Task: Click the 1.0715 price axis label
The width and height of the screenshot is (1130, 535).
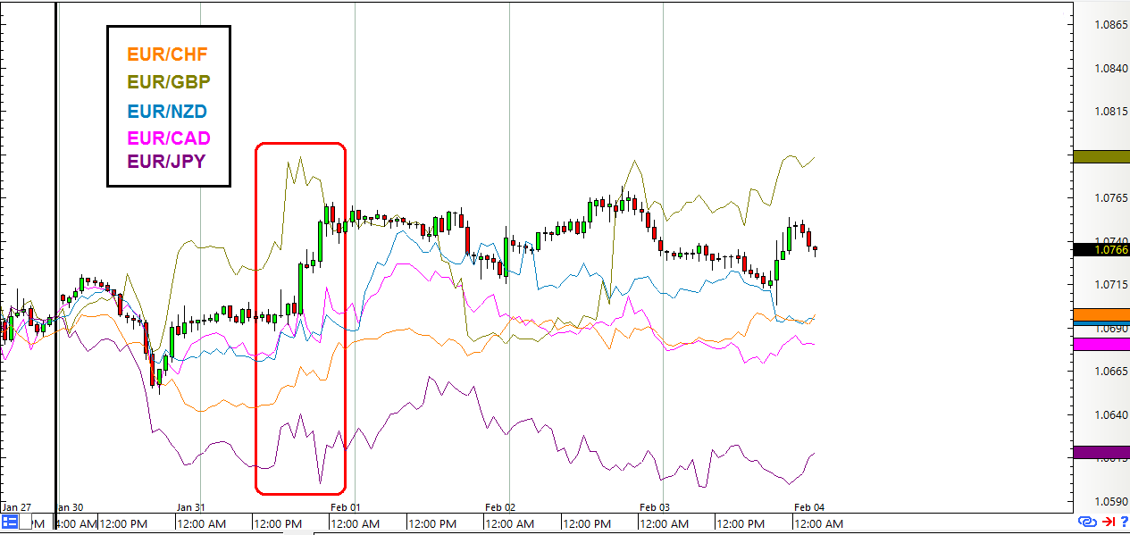Action: pos(1111,284)
